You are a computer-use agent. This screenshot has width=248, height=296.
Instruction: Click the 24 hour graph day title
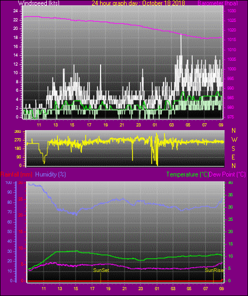click(138, 3)
